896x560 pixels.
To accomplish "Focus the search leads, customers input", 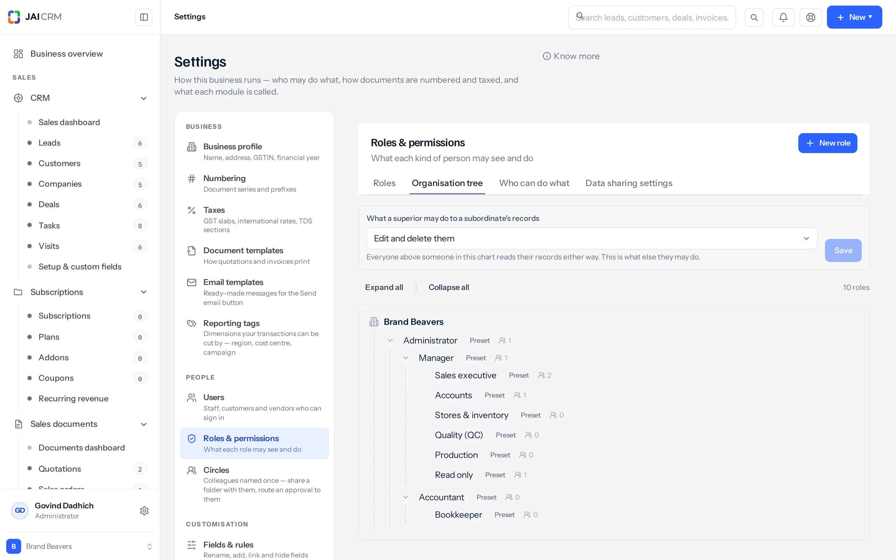I will pyautogui.click(x=652, y=17).
